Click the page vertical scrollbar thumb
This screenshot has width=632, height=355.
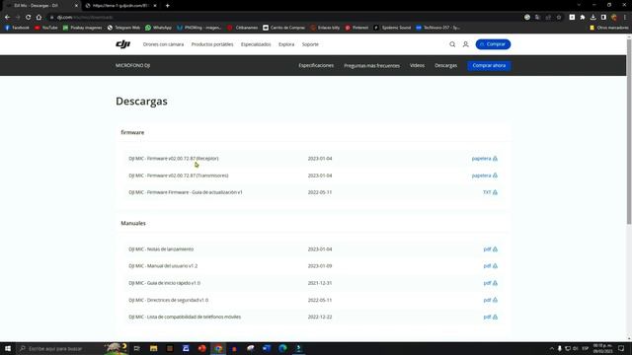click(x=629, y=131)
